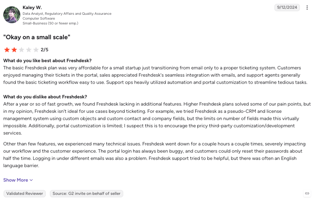Copy review permalink via link icon
The image size is (315, 200).
(x=307, y=193)
